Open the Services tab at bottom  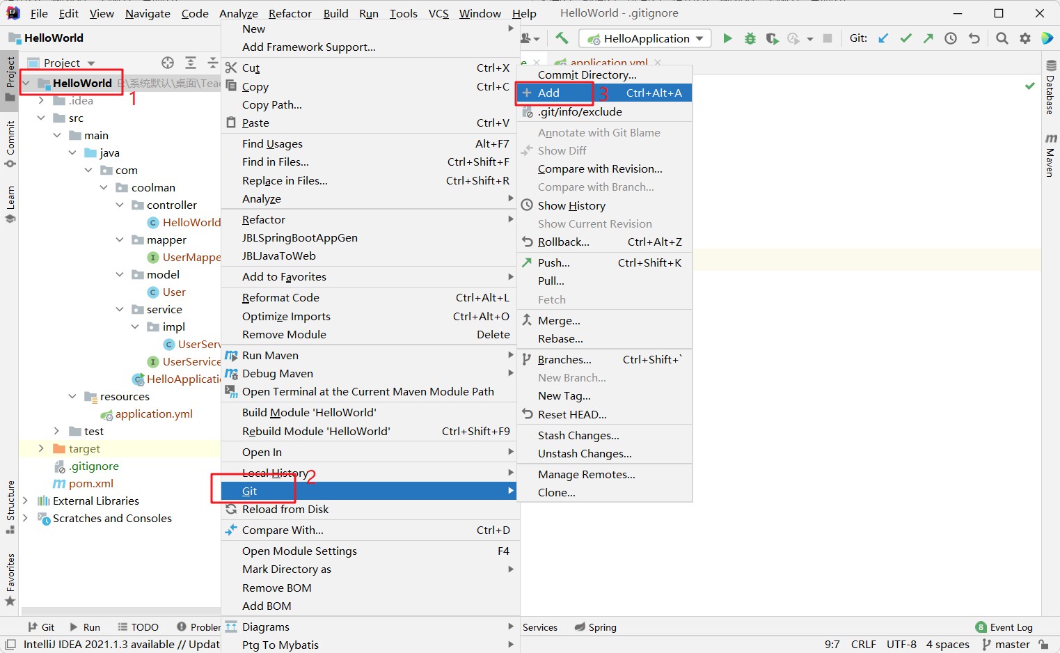click(x=540, y=627)
